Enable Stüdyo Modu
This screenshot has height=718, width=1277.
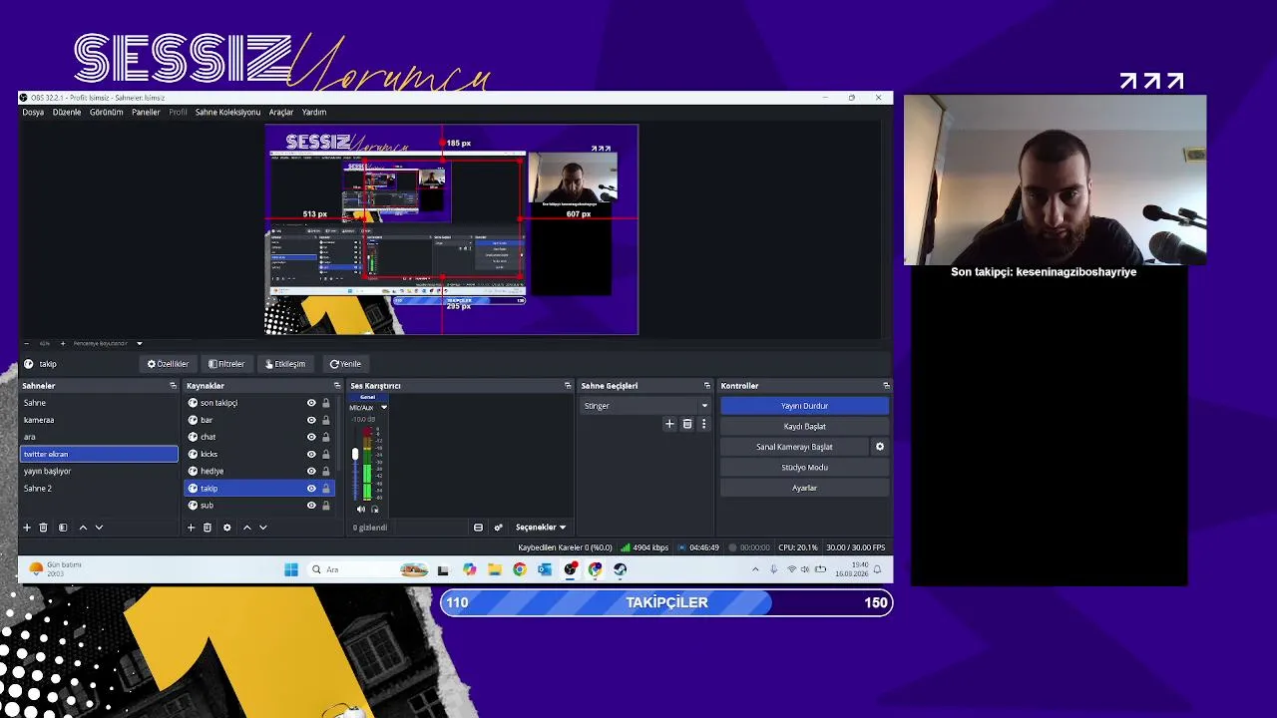804,468
